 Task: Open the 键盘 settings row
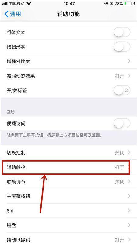[x=68, y=225]
